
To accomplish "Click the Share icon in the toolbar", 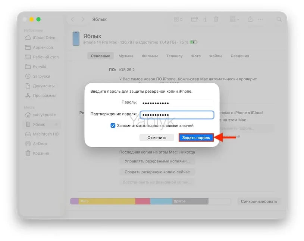I will (x=249, y=19).
